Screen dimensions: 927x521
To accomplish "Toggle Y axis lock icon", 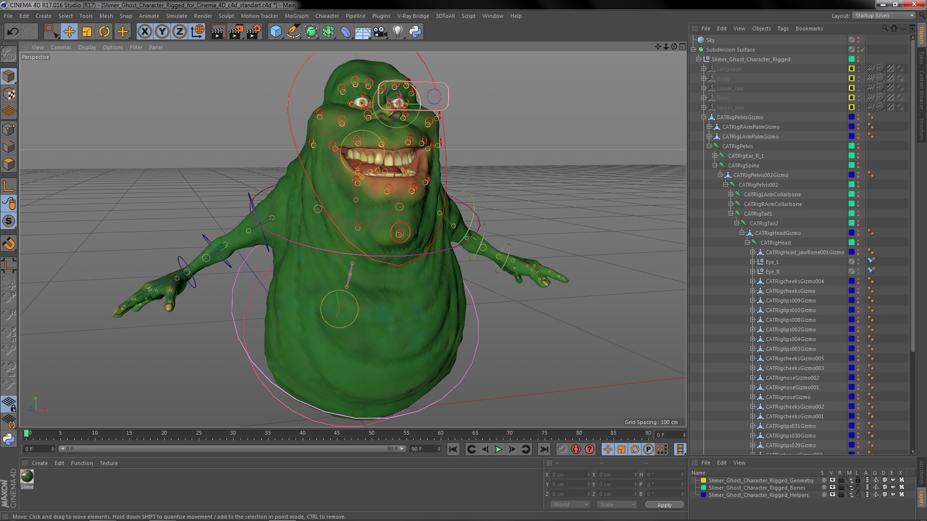I will point(162,32).
